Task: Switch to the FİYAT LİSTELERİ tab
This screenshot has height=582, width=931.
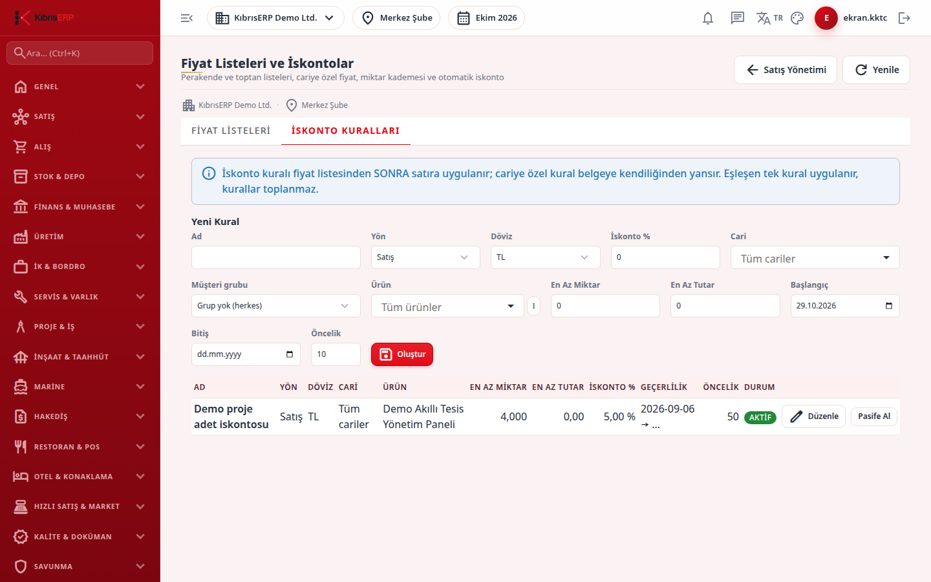Action: (231, 131)
